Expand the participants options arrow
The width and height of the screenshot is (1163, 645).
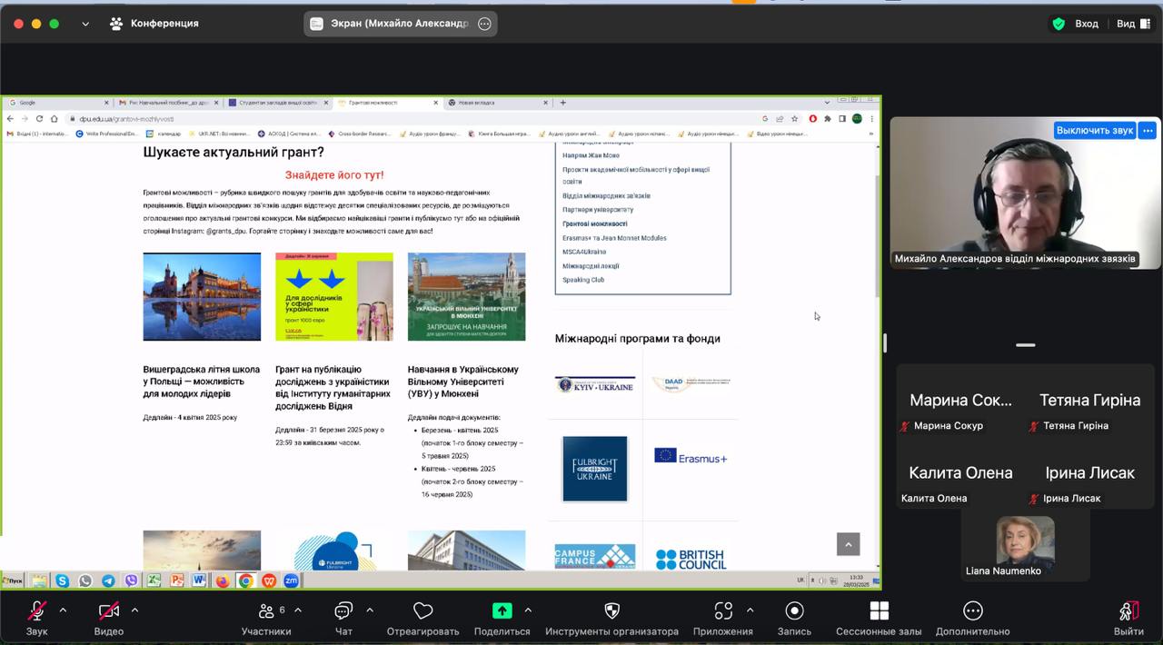[297, 610]
